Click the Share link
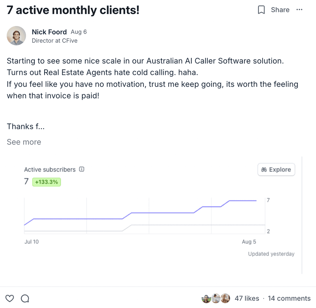 [x=280, y=10]
